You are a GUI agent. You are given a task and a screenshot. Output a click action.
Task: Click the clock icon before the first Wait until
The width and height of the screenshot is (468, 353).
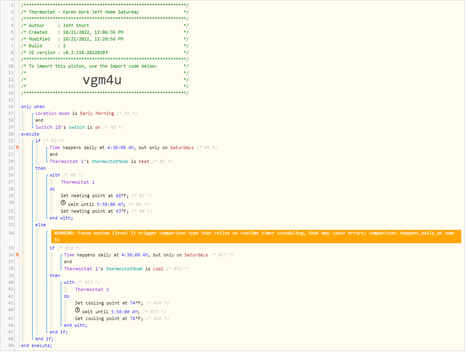click(63, 203)
